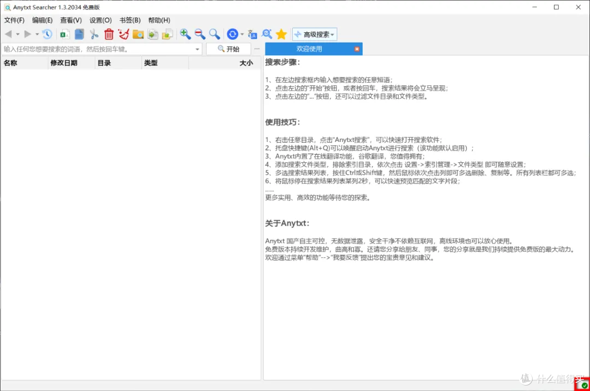Open the search history clock icon

click(47, 34)
